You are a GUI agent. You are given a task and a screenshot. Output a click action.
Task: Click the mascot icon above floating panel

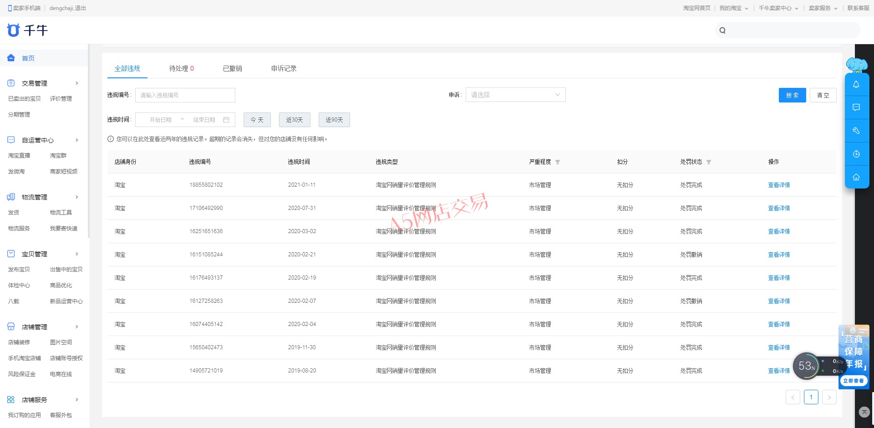click(x=857, y=65)
